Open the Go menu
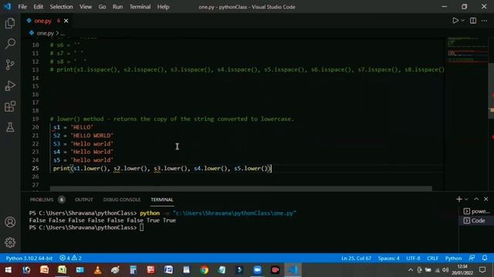 click(x=102, y=7)
